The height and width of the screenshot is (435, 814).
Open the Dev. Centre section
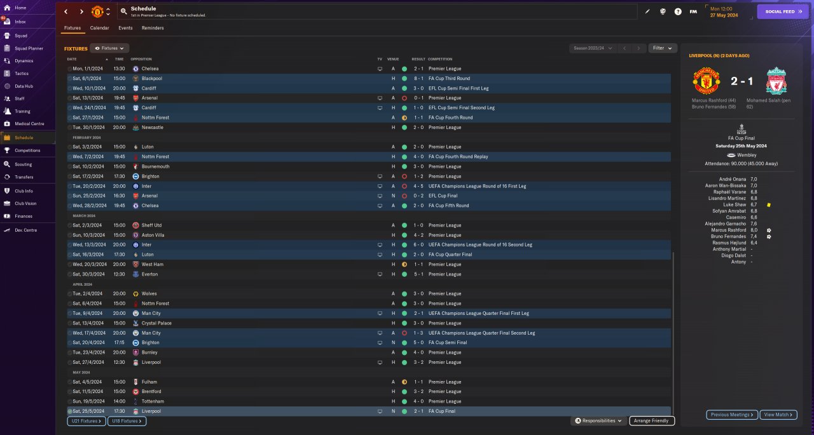click(25, 230)
